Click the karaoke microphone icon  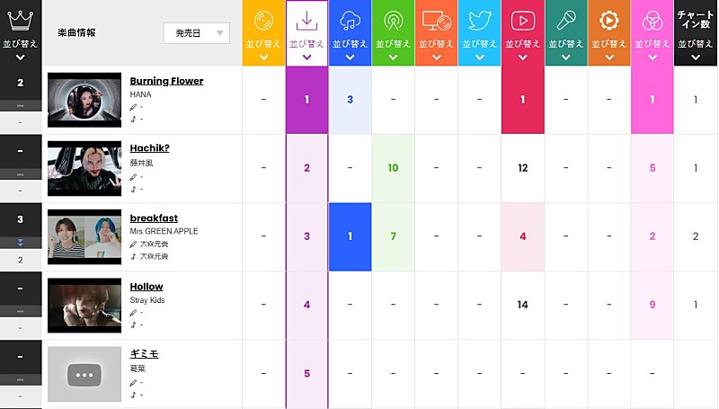point(565,21)
